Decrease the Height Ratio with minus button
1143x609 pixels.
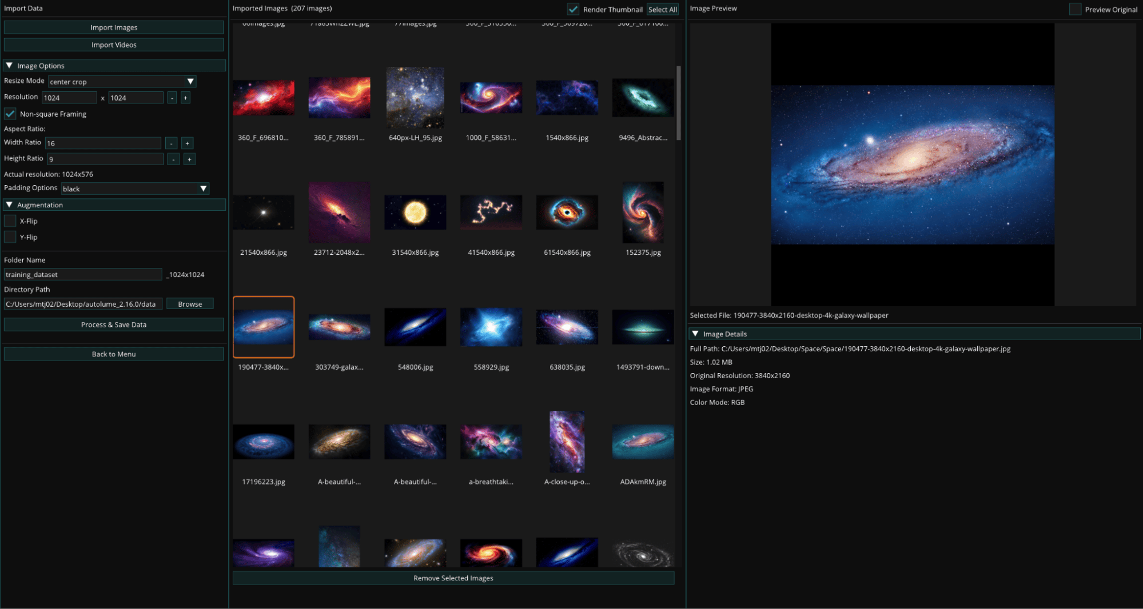174,159
